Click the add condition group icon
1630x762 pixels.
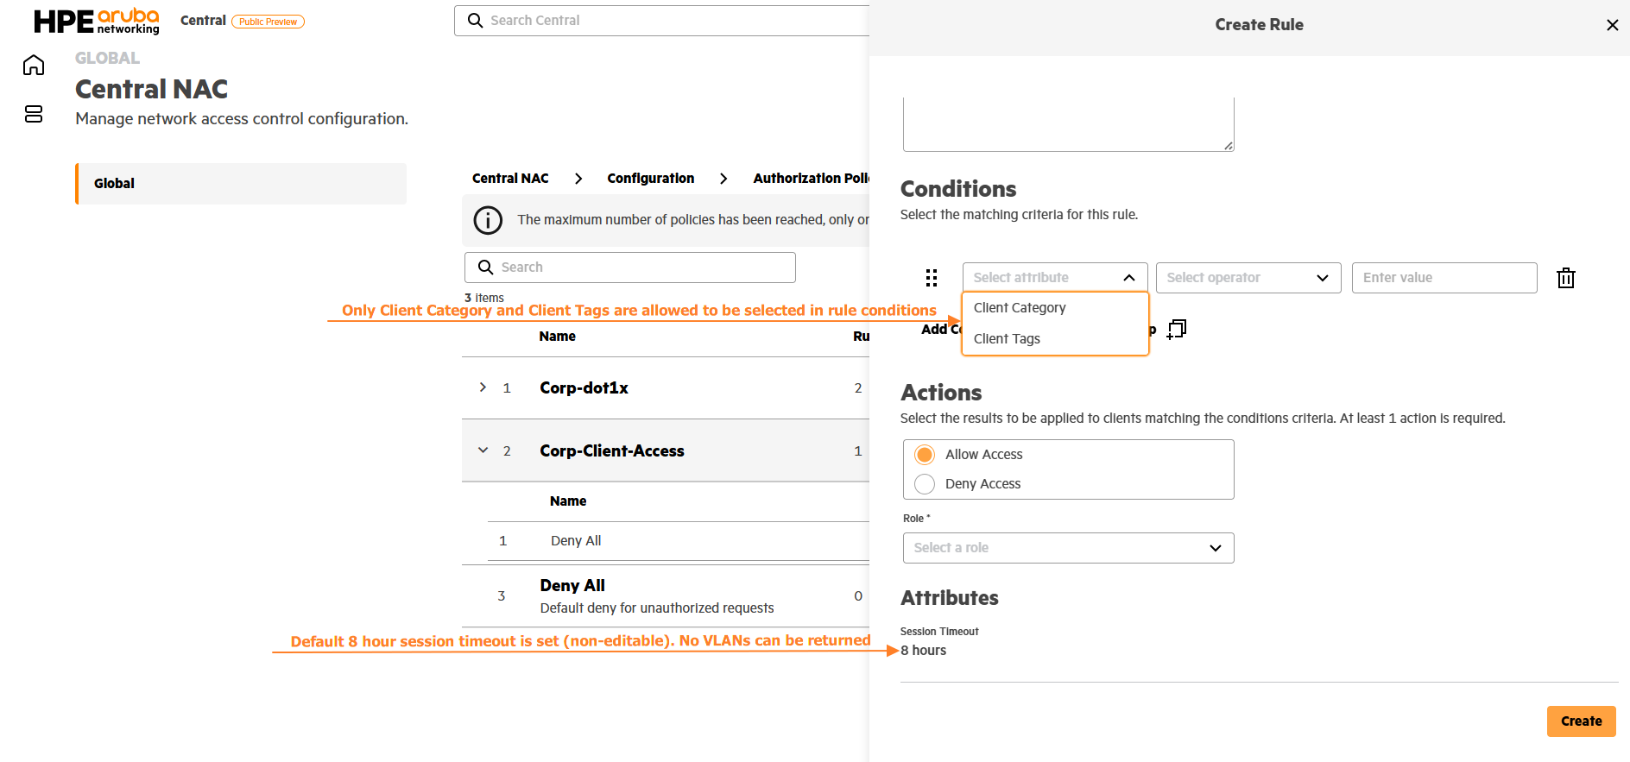(x=1177, y=329)
